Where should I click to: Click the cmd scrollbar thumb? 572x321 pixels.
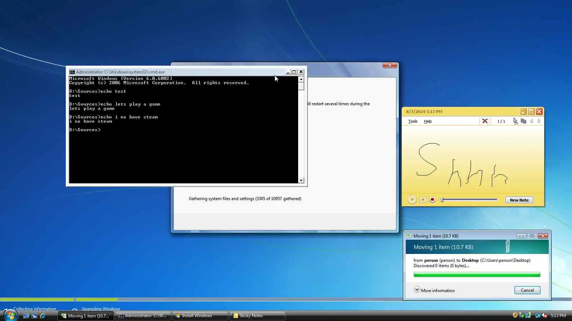pyautogui.click(x=301, y=86)
